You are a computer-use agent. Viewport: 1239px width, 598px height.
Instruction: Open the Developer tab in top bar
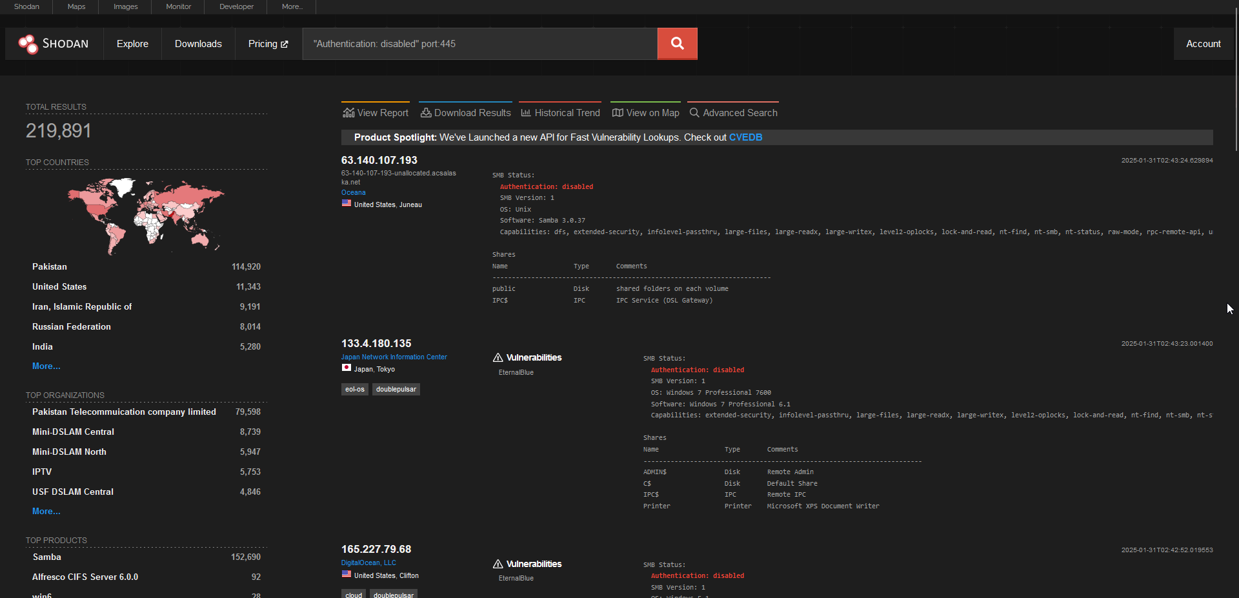(x=236, y=6)
